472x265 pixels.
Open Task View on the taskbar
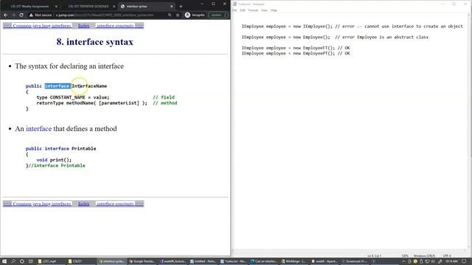click(x=31, y=261)
